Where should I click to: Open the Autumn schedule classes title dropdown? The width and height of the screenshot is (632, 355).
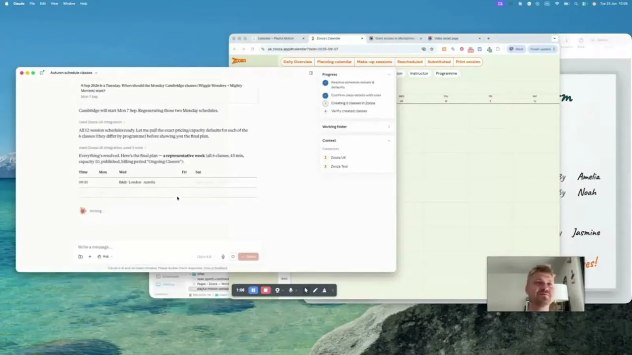pyautogui.click(x=96, y=73)
